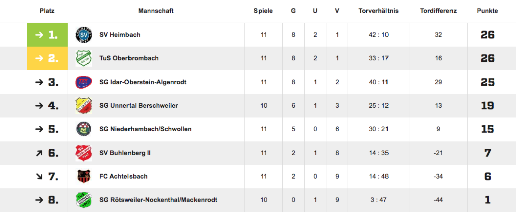Click the downward trend arrow at rank 7

tap(39, 177)
